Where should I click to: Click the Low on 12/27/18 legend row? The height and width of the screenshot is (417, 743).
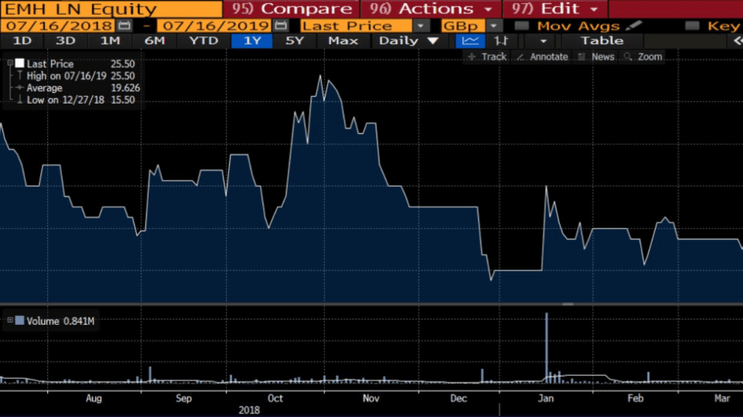76,100
